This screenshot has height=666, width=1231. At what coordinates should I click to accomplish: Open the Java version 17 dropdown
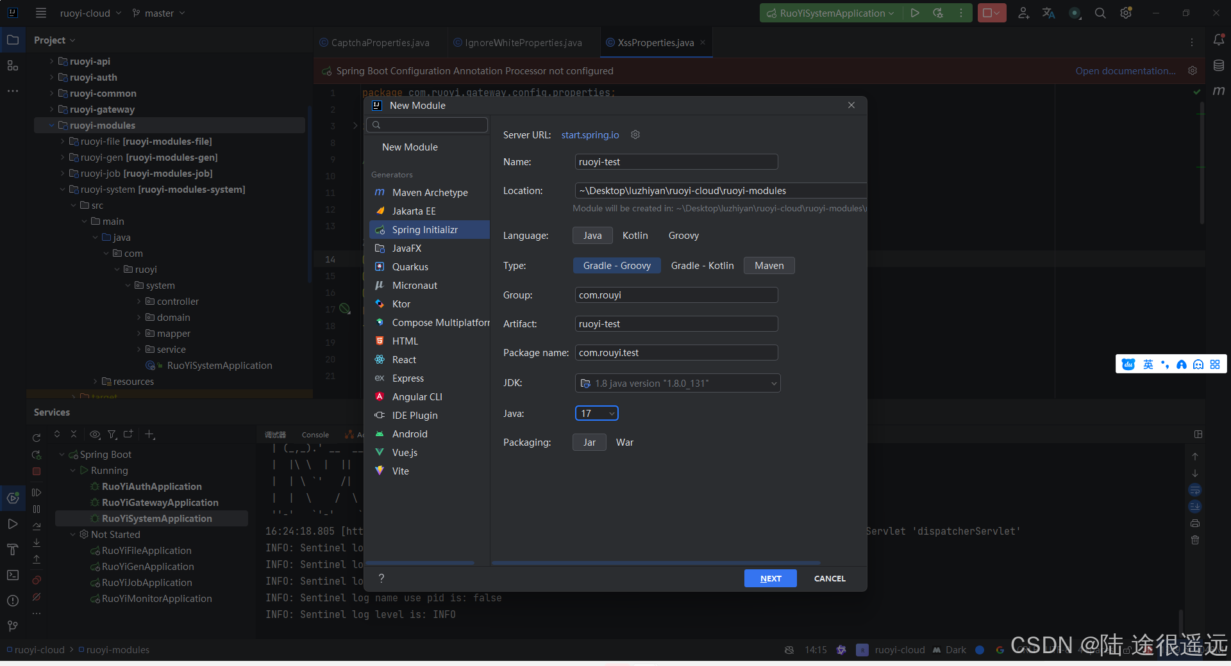(596, 414)
